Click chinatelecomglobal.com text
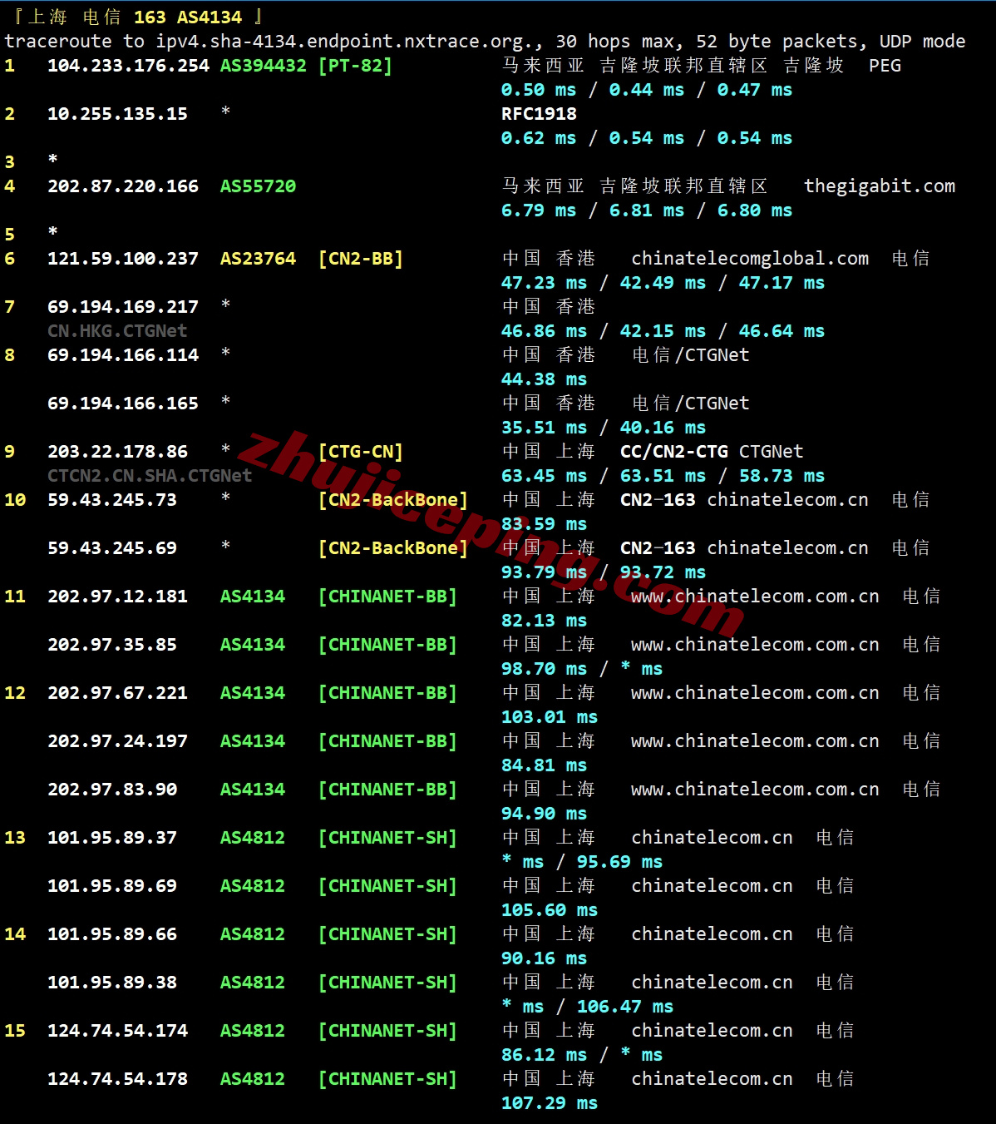 (x=750, y=259)
